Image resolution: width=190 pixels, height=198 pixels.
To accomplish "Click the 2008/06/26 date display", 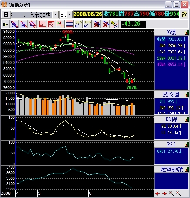I will pyautogui.click(x=88, y=14).
